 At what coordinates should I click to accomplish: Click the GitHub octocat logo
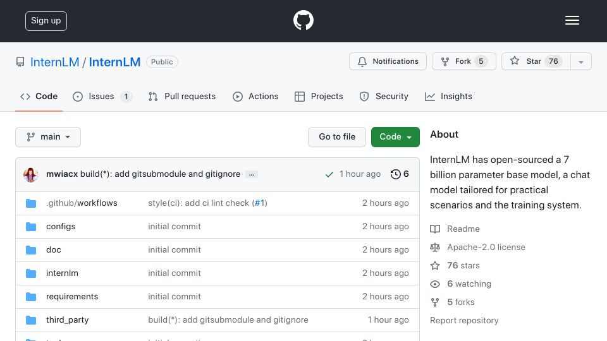click(303, 20)
